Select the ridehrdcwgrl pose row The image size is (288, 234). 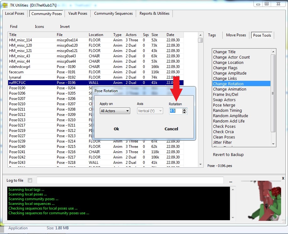pyautogui.click(x=96, y=67)
